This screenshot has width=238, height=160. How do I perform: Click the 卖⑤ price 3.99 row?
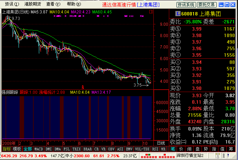(202, 29)
